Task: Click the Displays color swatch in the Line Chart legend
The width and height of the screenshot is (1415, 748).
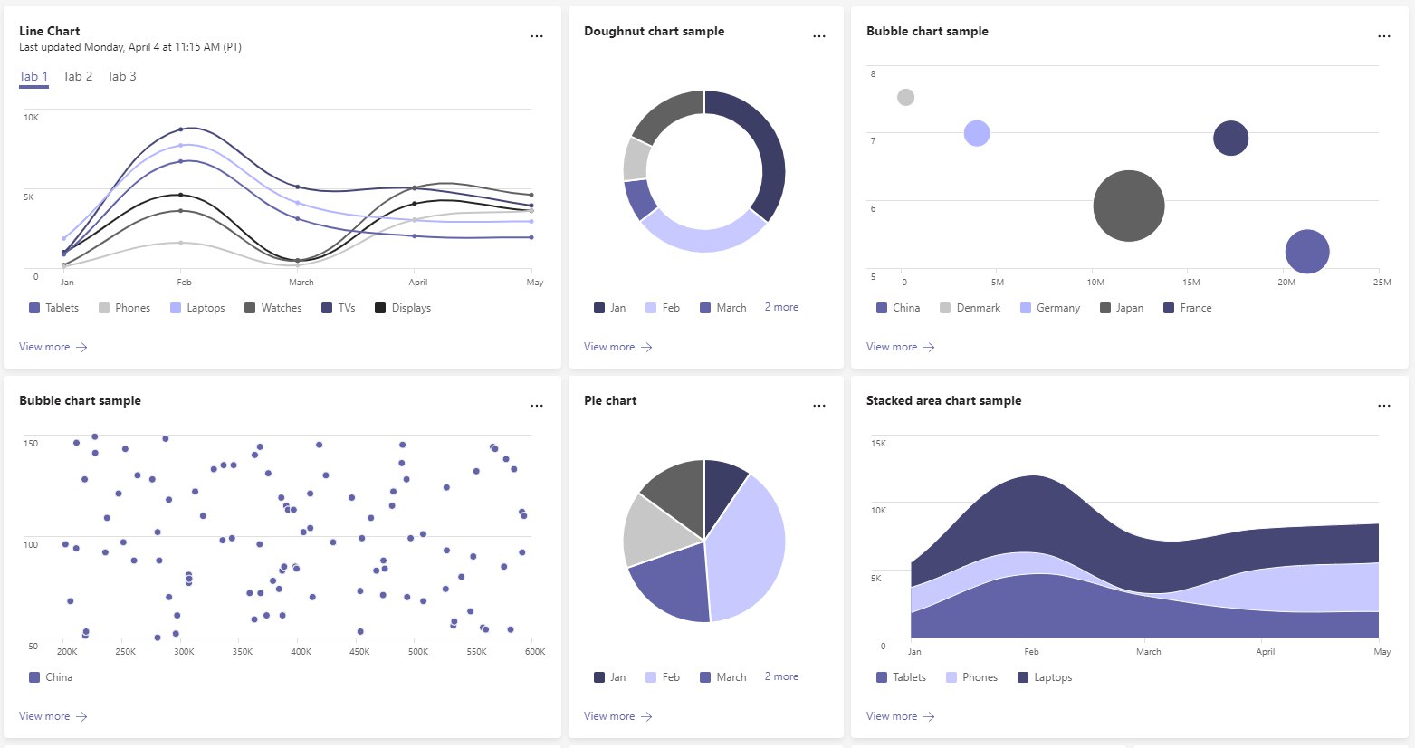Action: [380, 308]
